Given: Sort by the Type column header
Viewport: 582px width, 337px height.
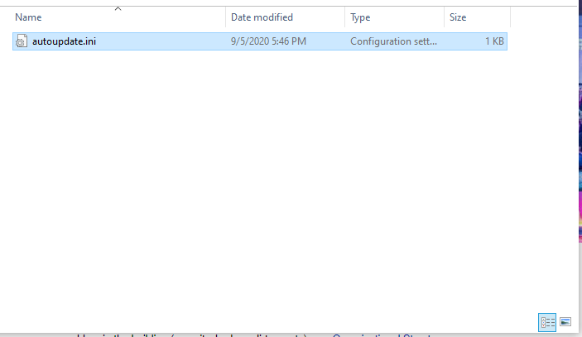Looking at the screenshot, I should point(360,17).
